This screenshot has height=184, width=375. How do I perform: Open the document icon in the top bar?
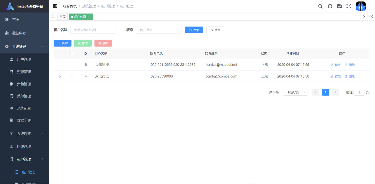339,6
